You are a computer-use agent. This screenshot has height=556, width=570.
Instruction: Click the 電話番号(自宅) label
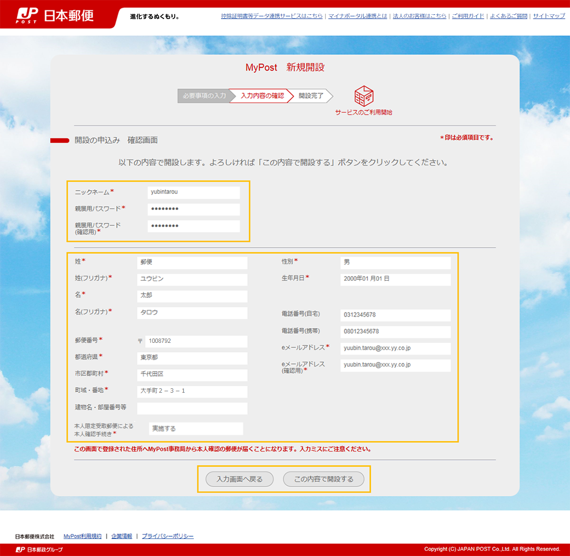click(301, 314)
